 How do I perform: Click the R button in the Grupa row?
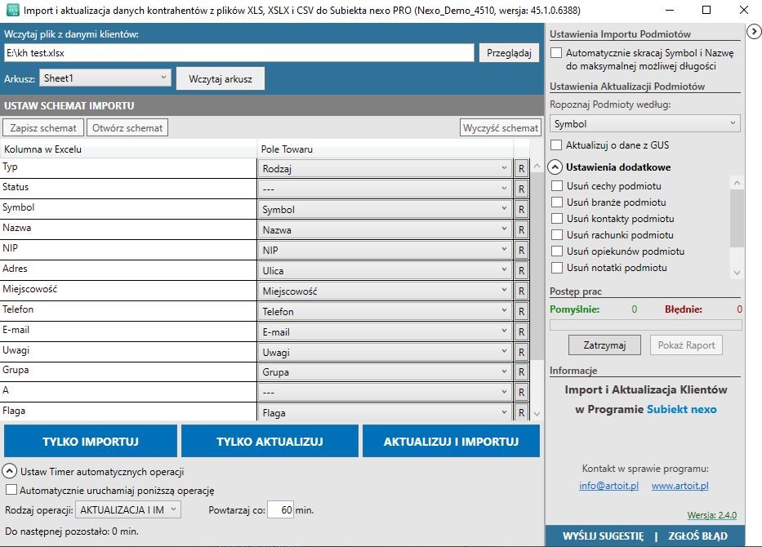coord(521,372)
